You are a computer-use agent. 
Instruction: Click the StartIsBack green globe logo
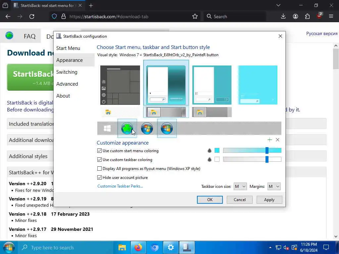coord(9,35)
